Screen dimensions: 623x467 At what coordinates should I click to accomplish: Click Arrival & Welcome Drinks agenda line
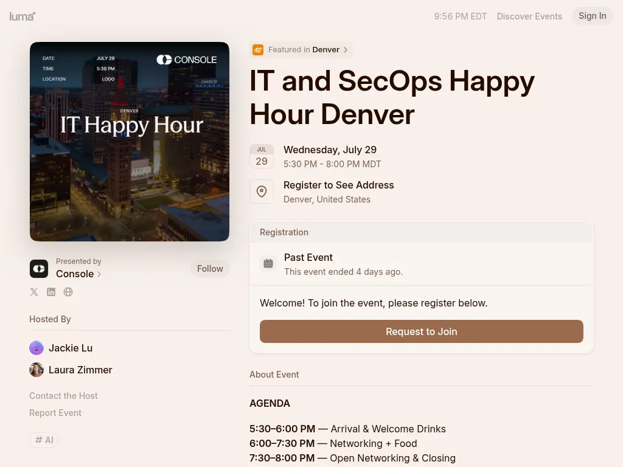[x=347, y=429]
